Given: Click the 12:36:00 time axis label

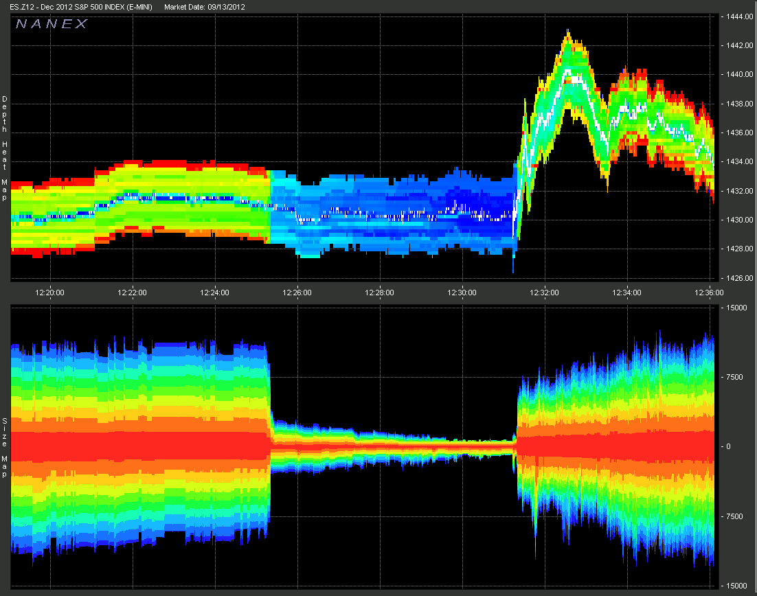Looking at the screenshot, I should tap(710, 292).
